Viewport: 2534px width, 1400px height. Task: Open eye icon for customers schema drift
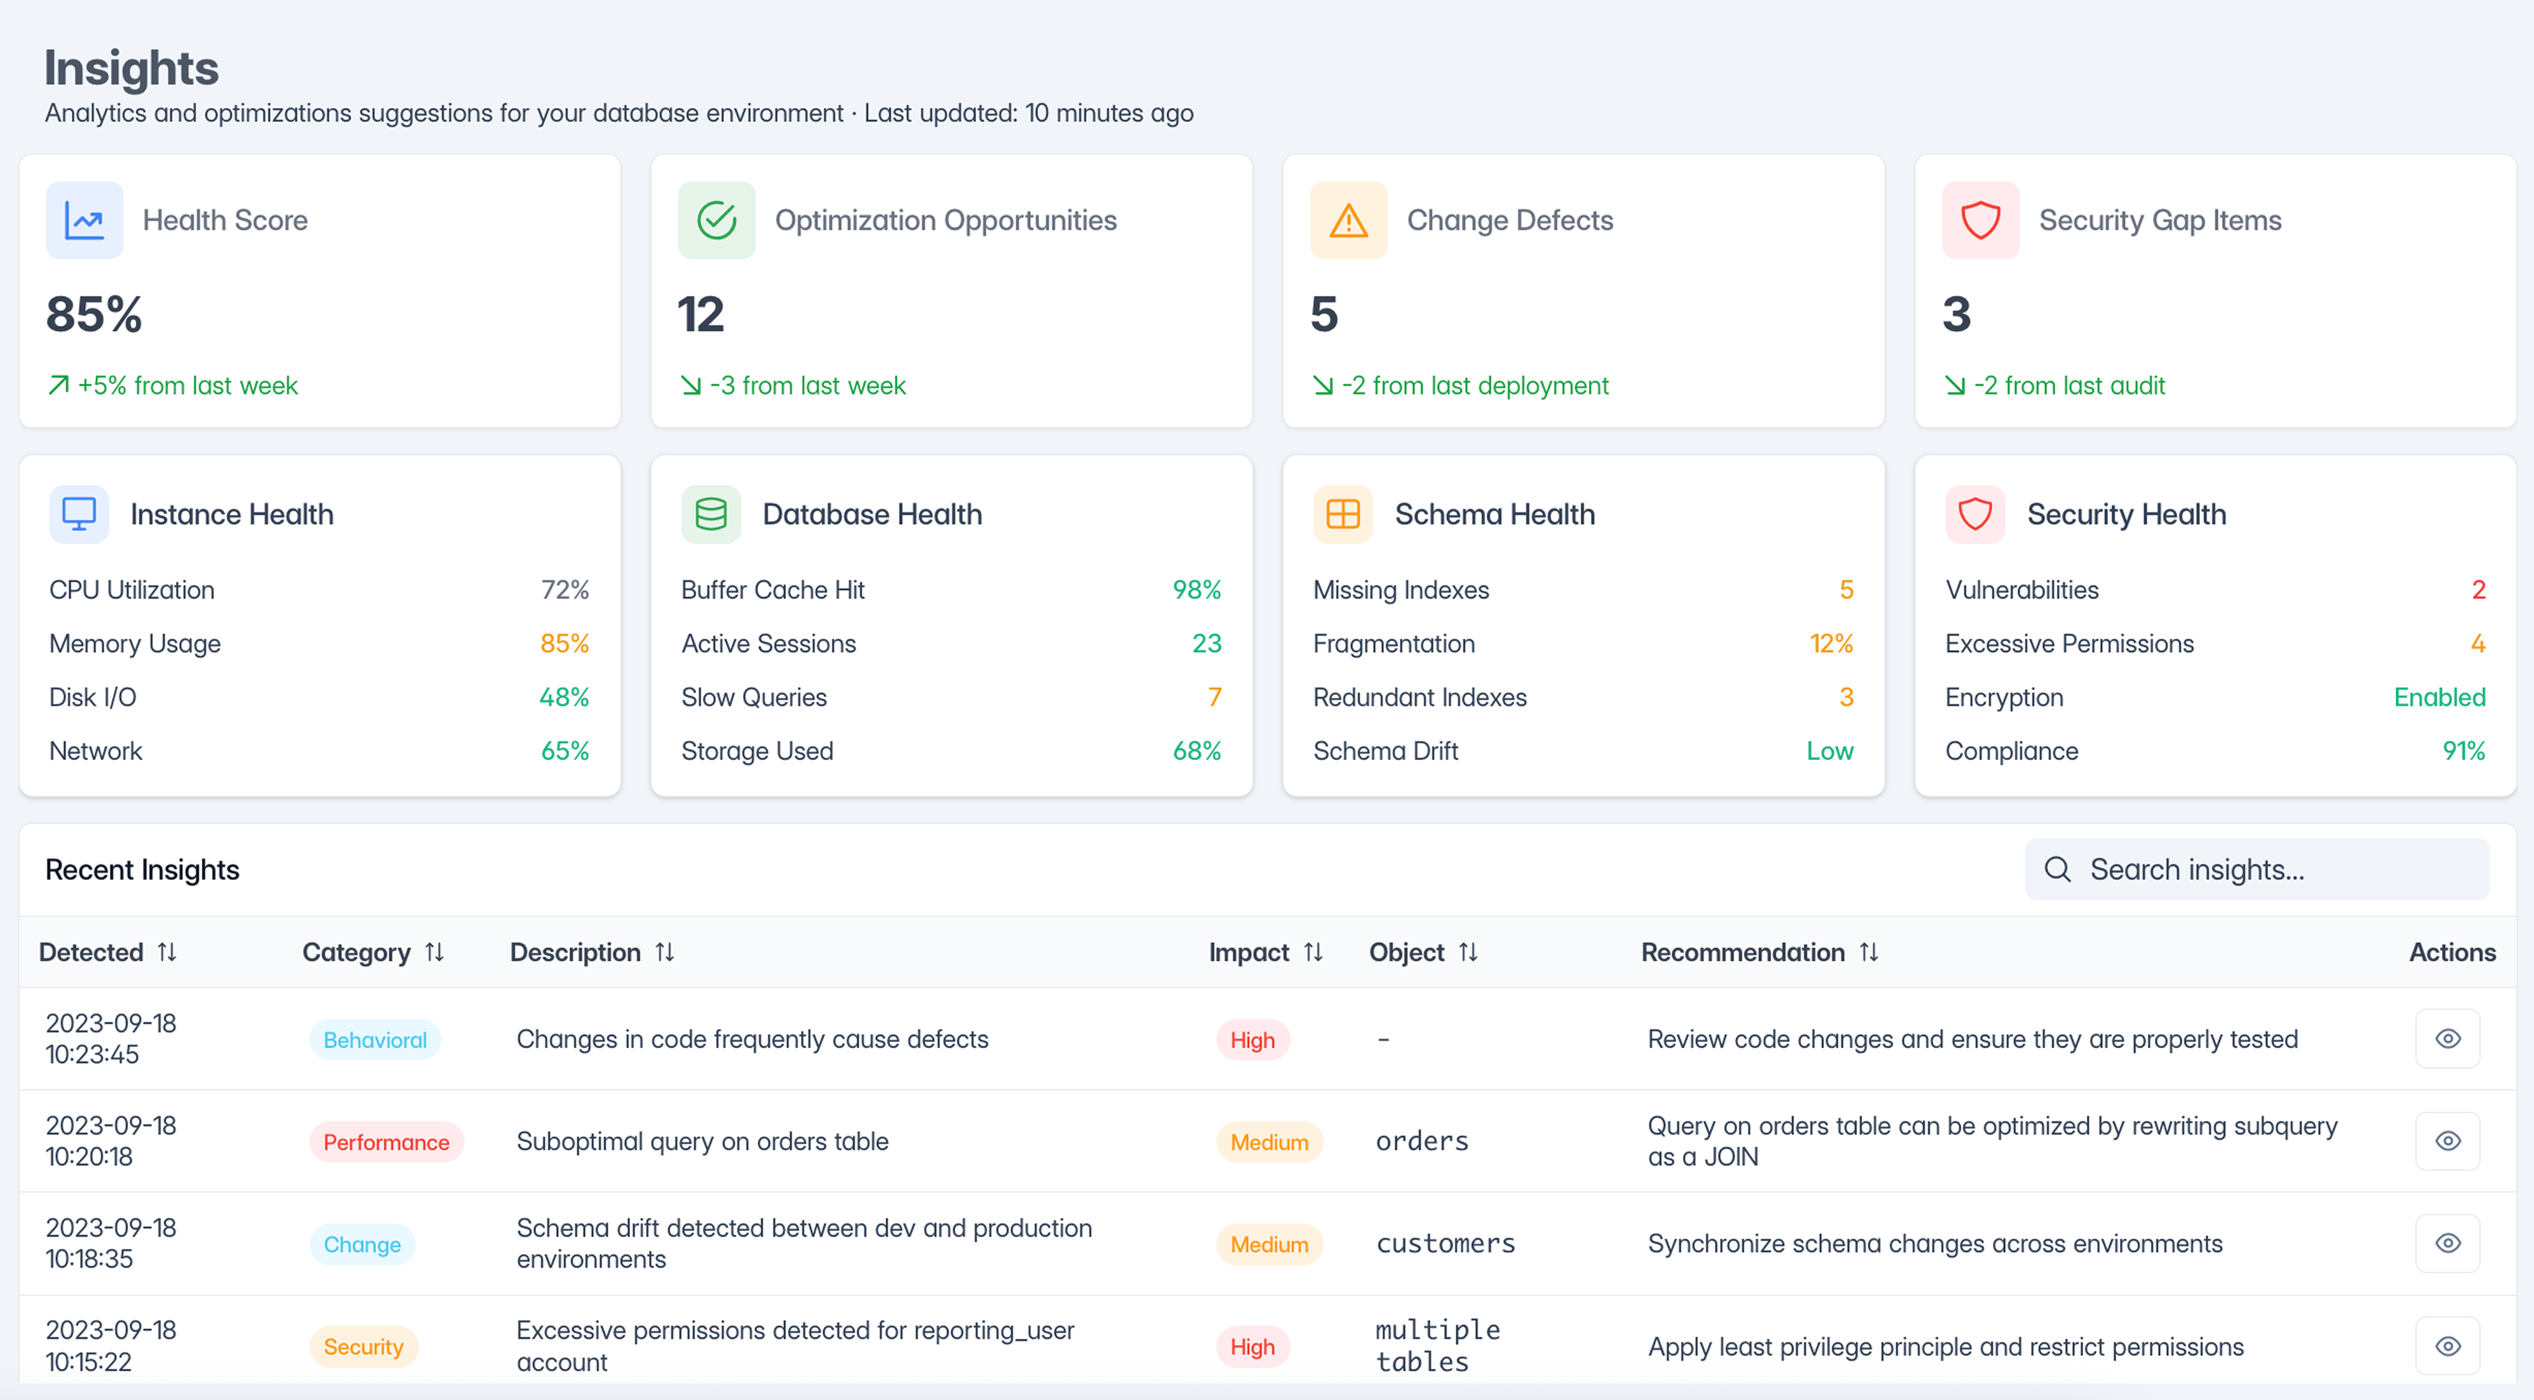pos(2446,1244)
